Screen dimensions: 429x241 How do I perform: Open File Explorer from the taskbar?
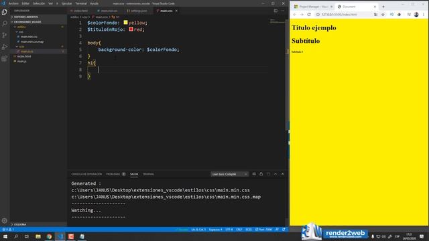pos(38,236)
